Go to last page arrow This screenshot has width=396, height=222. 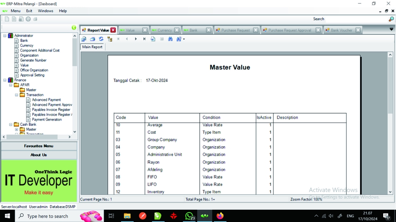(x=144, y=39)
